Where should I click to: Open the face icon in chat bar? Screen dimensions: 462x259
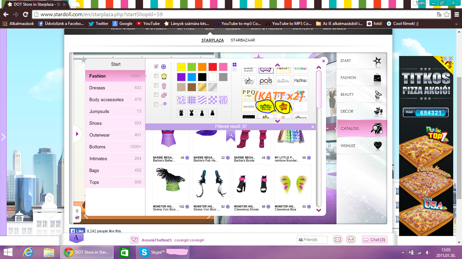pos(351,239)
